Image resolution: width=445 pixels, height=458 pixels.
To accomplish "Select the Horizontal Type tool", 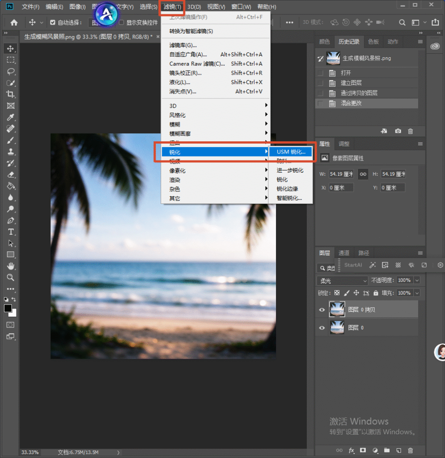I will (11, 232).
